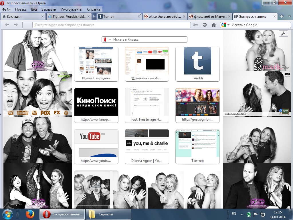Show hidden system tray icons

point(242,215)
